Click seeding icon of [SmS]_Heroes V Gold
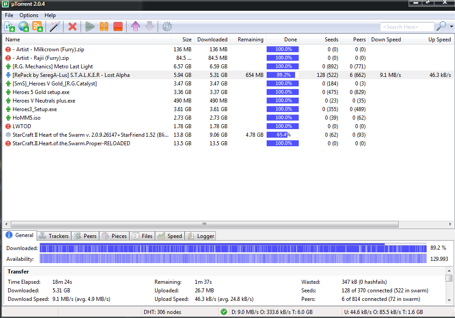 point(8,84)
